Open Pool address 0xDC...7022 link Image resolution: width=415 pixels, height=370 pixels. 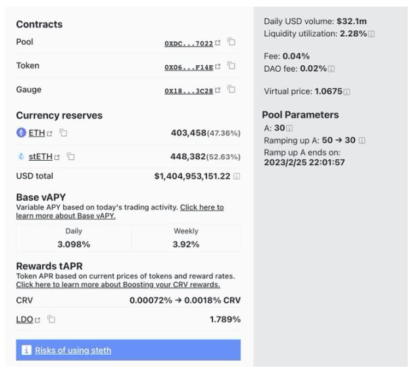(x=189, y=43)
